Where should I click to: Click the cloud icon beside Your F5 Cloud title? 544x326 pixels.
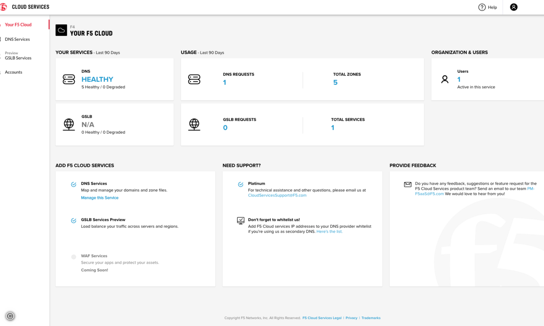click(x=61, y=30)
